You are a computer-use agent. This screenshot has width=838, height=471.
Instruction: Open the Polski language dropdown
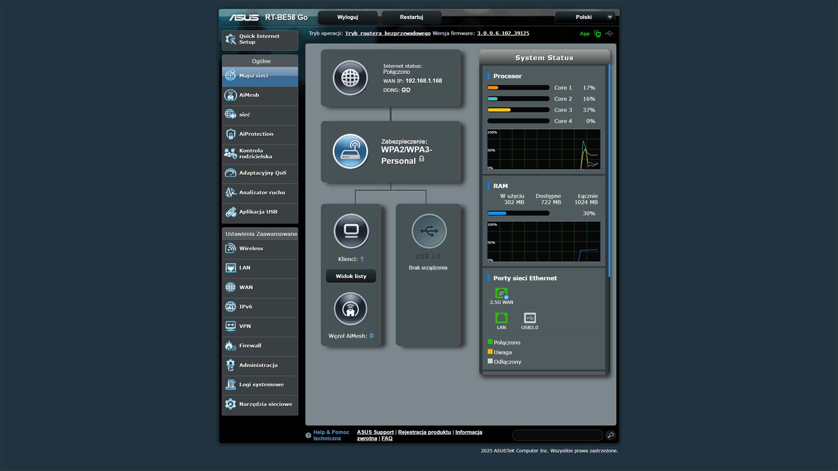(585, 17)
